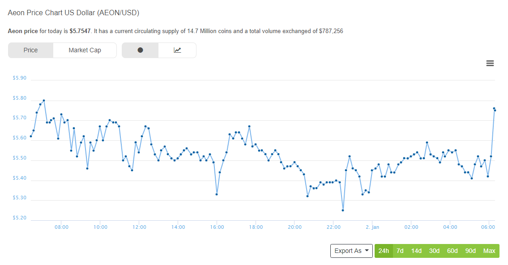The image size is (508, 265).
Task: Click the 2. Jan x-axis label
Action: 372,227
